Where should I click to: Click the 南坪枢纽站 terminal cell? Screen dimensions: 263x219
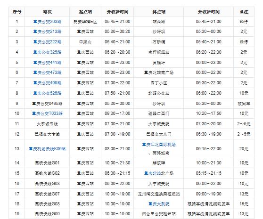pyautogui.click(x=159, y=52)
